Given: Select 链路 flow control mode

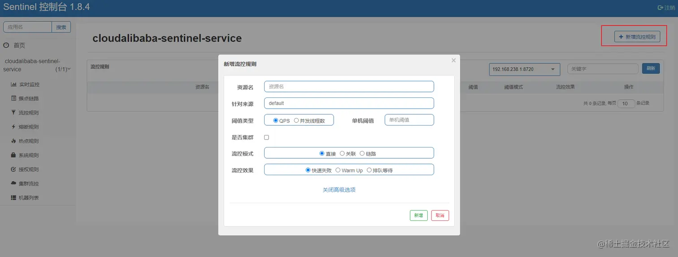Looking at the screenshot, I should coord(362,153).
